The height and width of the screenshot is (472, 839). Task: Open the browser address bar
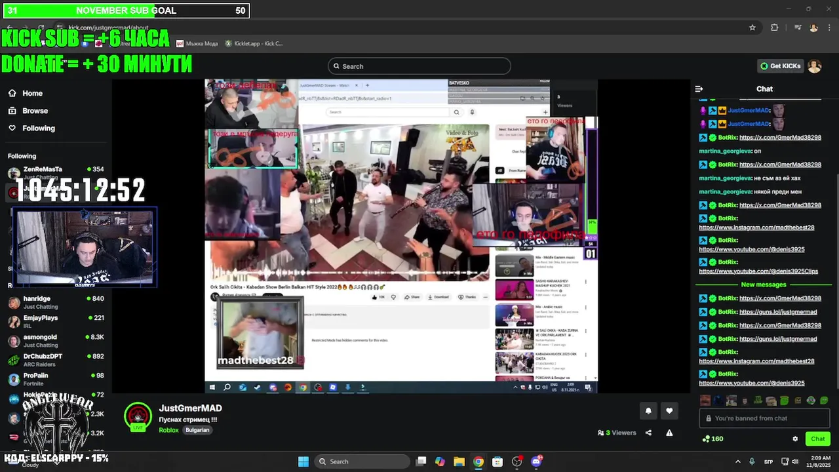pos(393,28)
